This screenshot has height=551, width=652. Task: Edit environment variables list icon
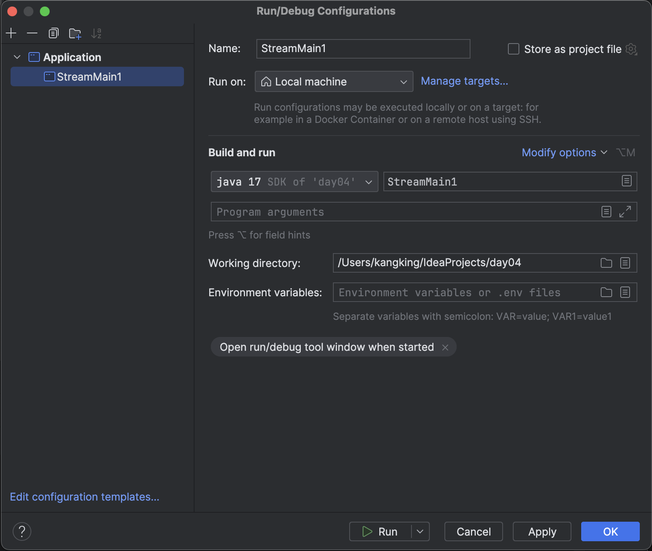(625, 292)
